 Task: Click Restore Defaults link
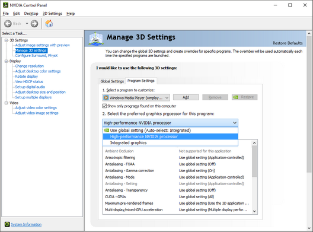288,43
